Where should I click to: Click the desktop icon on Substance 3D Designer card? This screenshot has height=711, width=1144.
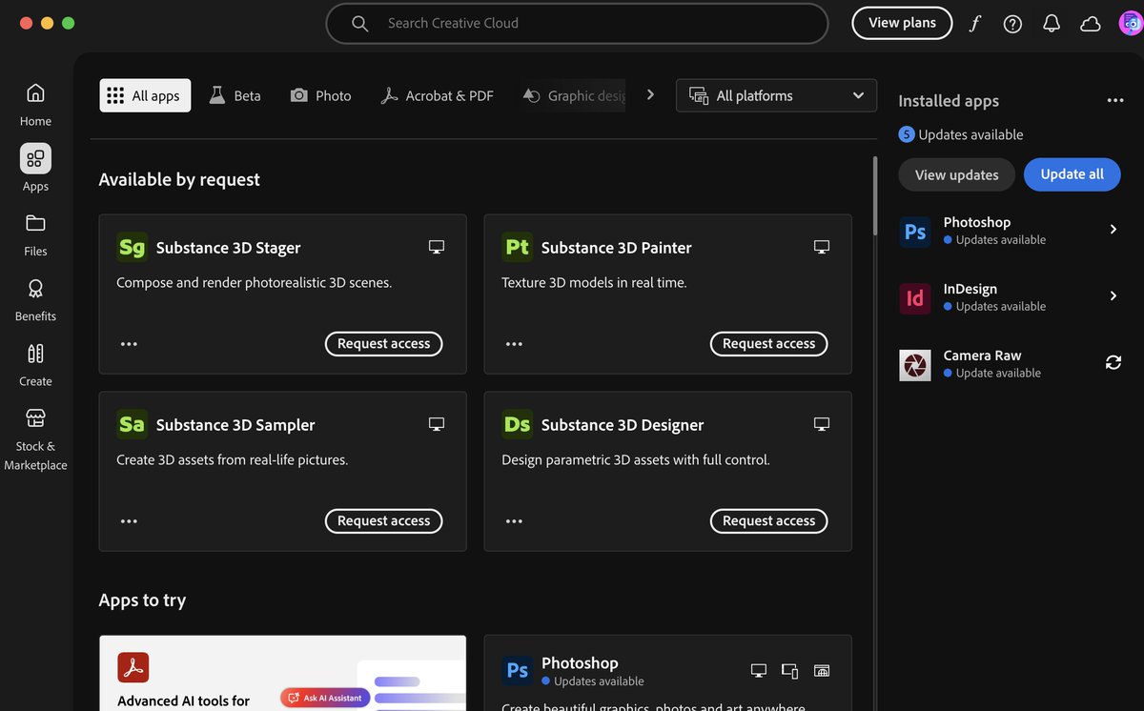822,424
